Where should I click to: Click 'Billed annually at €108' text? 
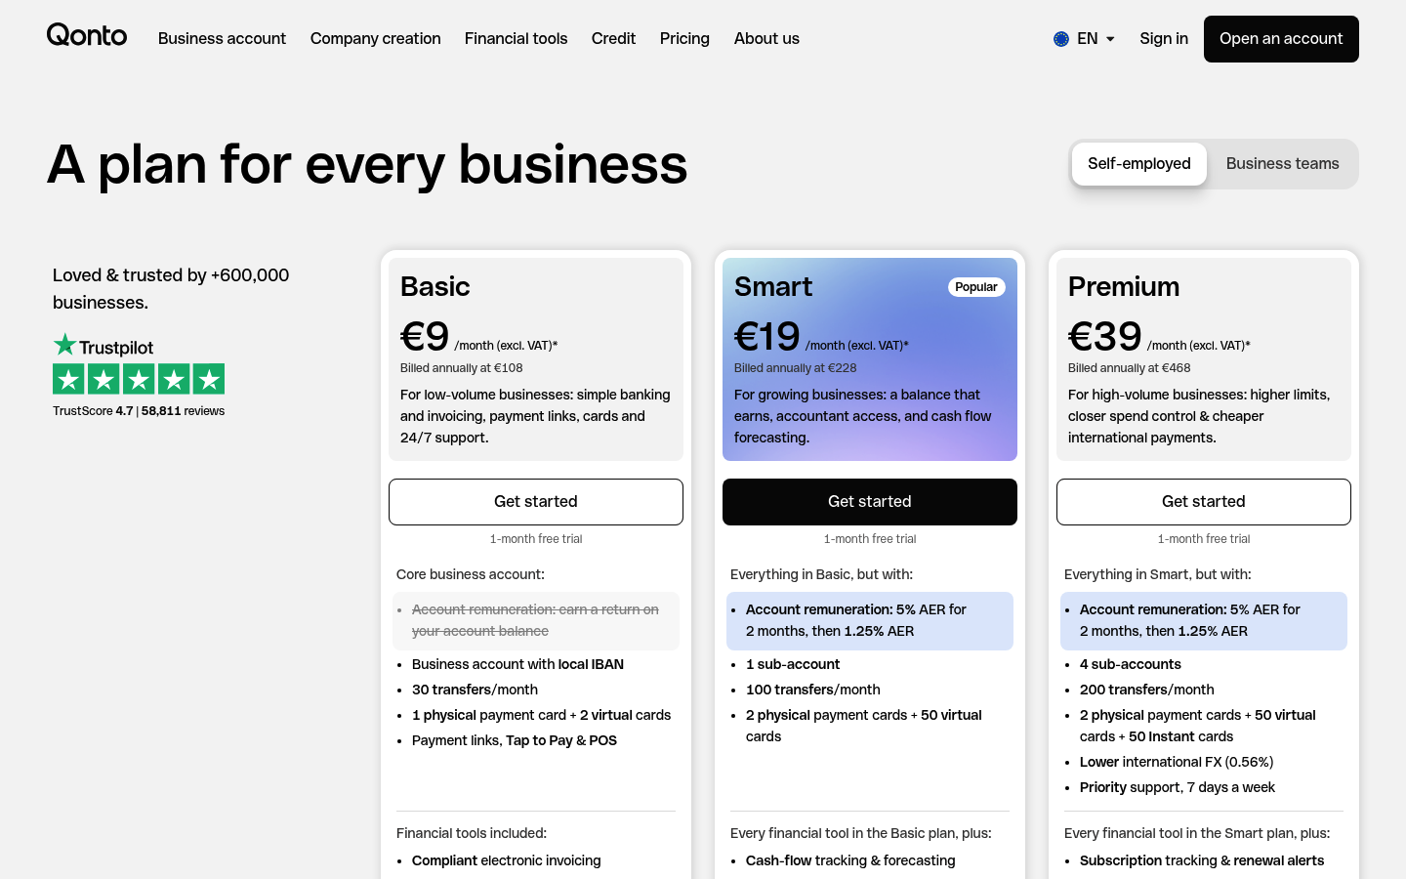tap(462, 368)
